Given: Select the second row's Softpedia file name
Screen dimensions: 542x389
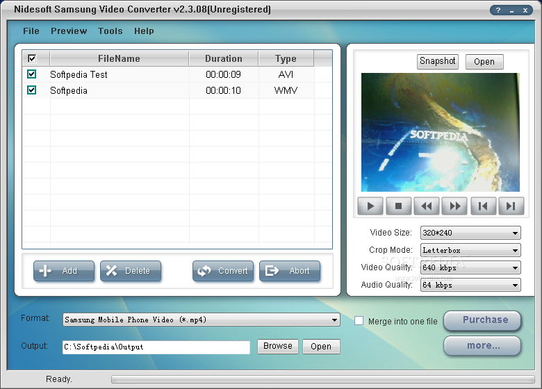Looking at the screenshot, I should coord(69,90).
